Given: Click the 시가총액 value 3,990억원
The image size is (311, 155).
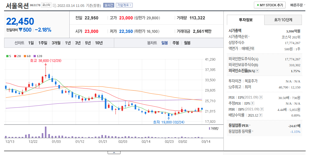Looking at the screenshot, I should pyautogui.click(x=293, y=31).
